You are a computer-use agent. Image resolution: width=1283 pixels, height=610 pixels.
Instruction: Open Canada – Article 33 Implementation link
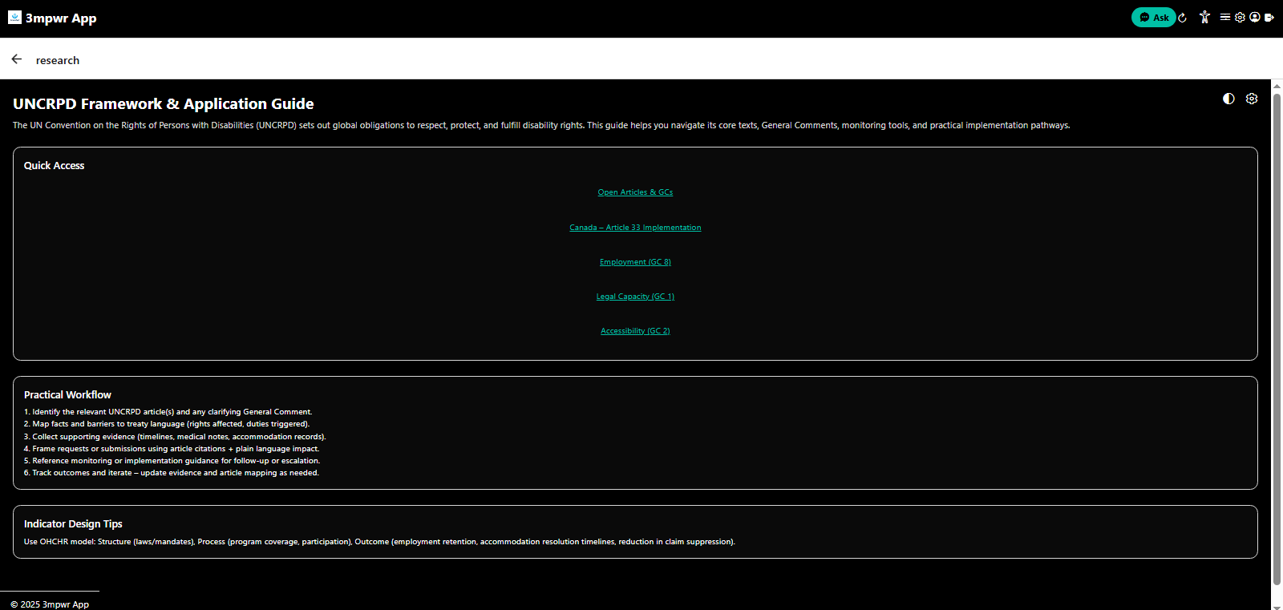tap(635, 228)
